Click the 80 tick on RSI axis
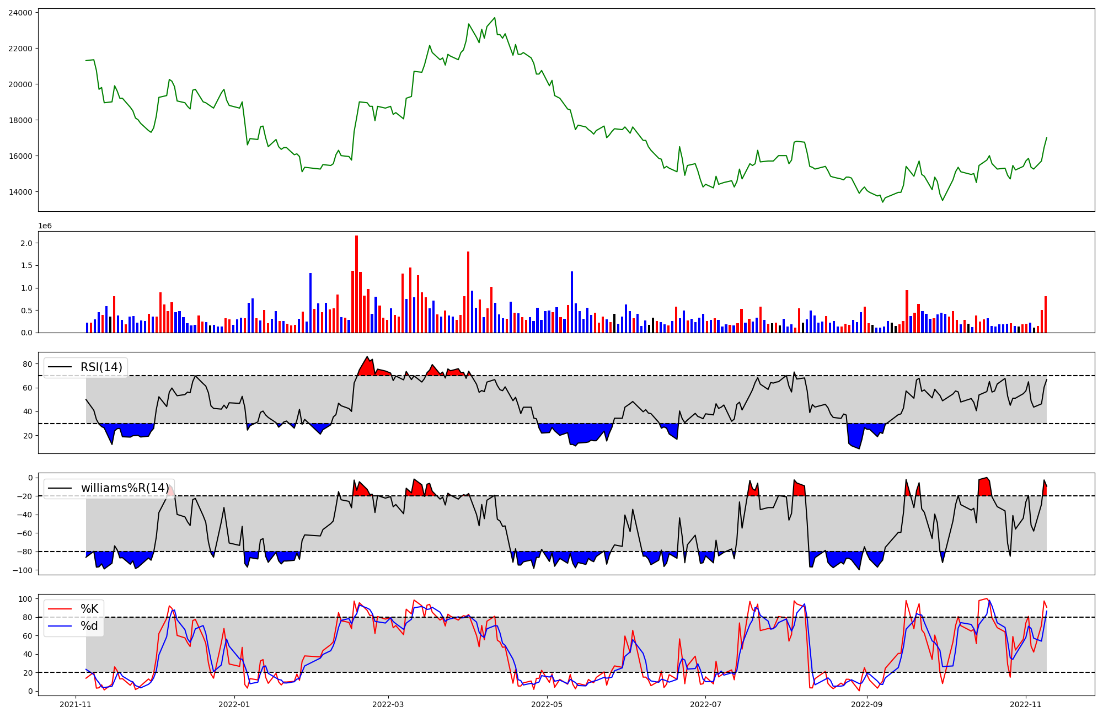Screen dimensions: 1103x717 tap(28, 364)
